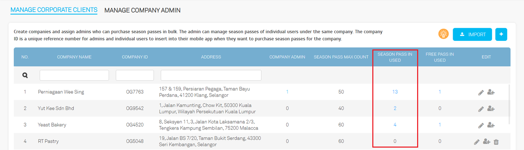Open season pass in used count 13
This screenshot has height=150, width=524.
[x=395, y=92]
